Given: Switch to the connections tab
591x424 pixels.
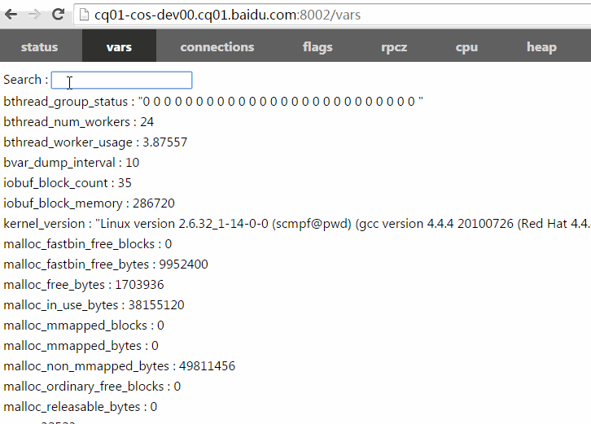Looking at the screenshot, I should (217, 47).
